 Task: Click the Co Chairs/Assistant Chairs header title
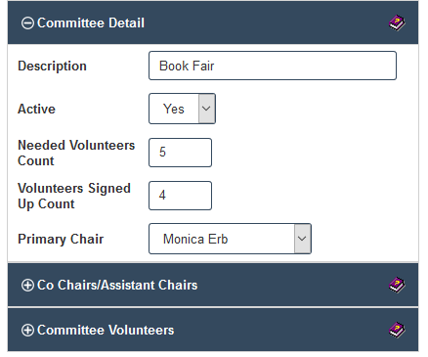117,285
